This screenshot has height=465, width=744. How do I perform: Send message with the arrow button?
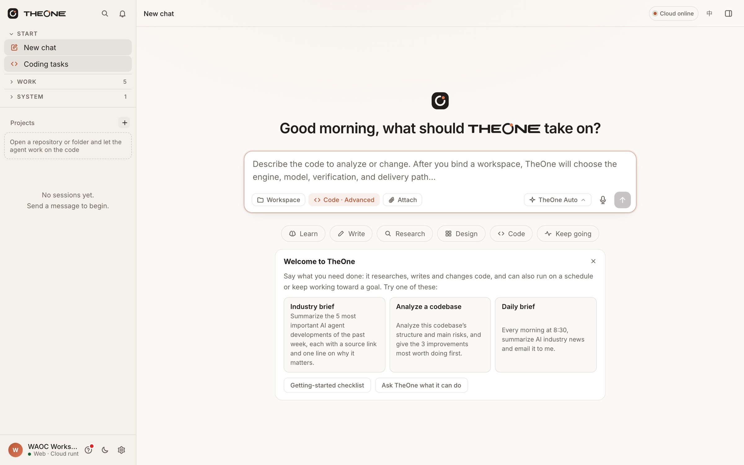click(622, 200)
